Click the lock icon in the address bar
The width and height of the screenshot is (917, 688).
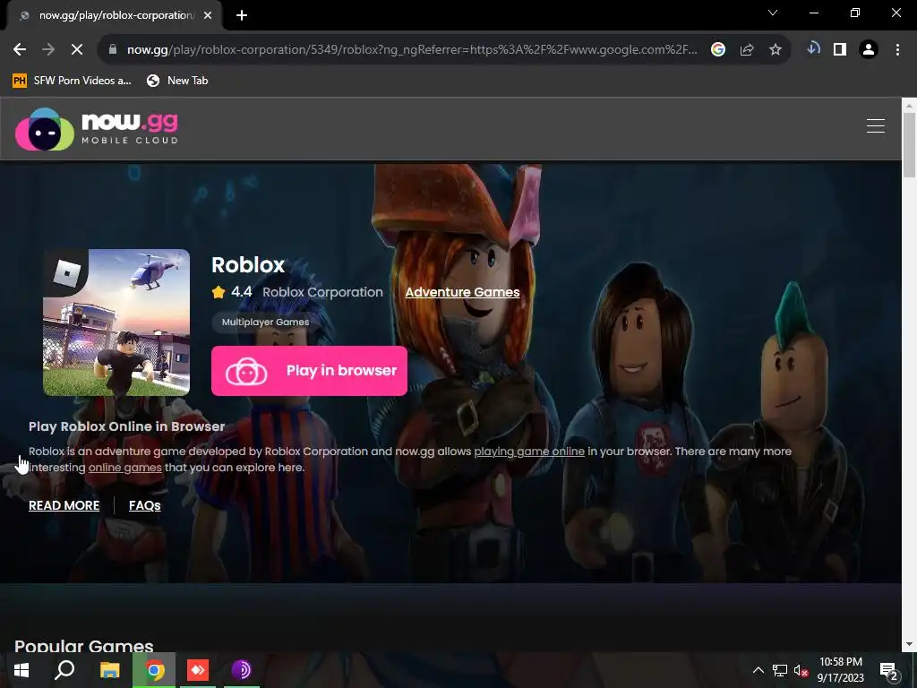113,50
